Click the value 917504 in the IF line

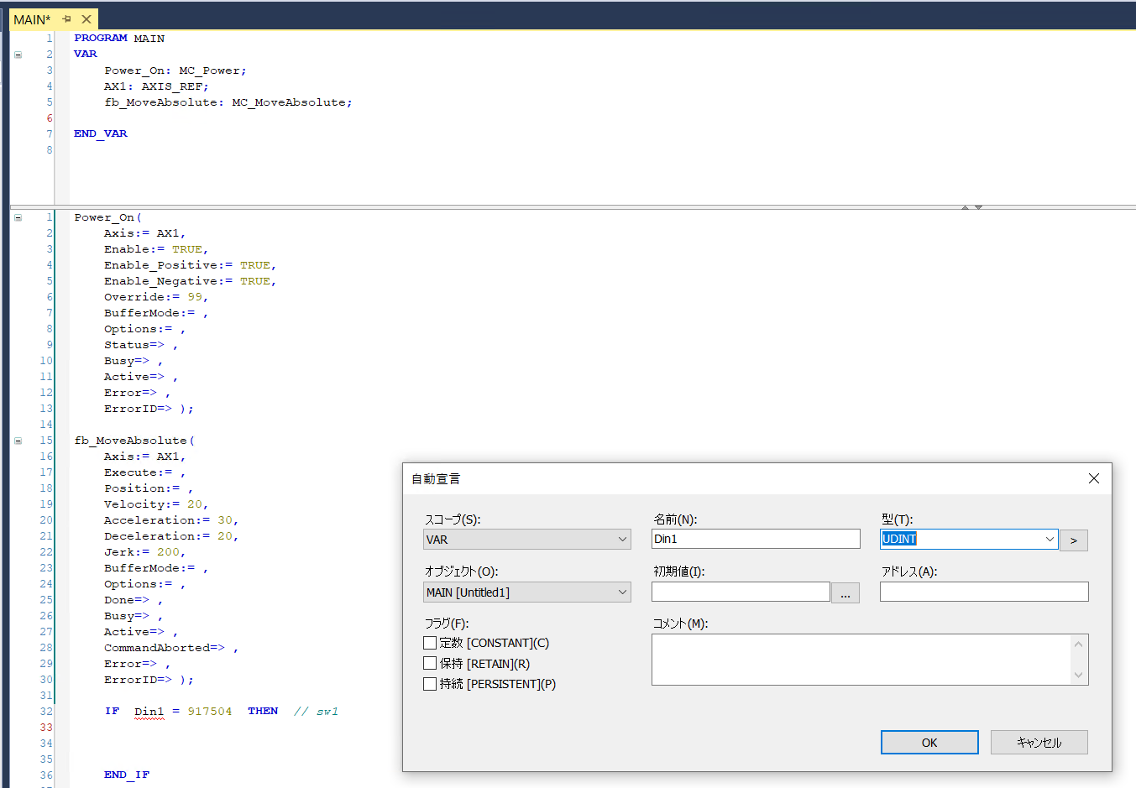point(210,712)
